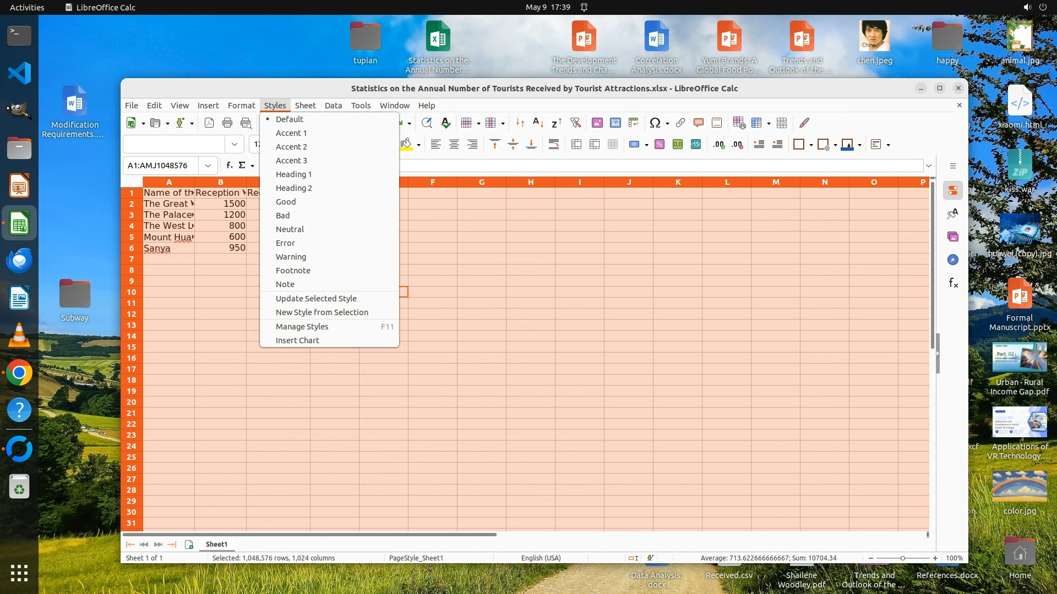Open the Font Name dropdown arrow
Viewport: 1057px width, 594px height.
point(235,144)
